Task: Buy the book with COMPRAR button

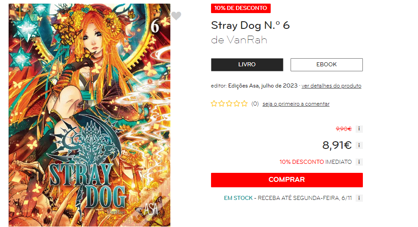Action: coord(287,180)
